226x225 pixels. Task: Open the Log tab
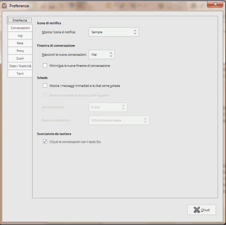tap(20, 36)
